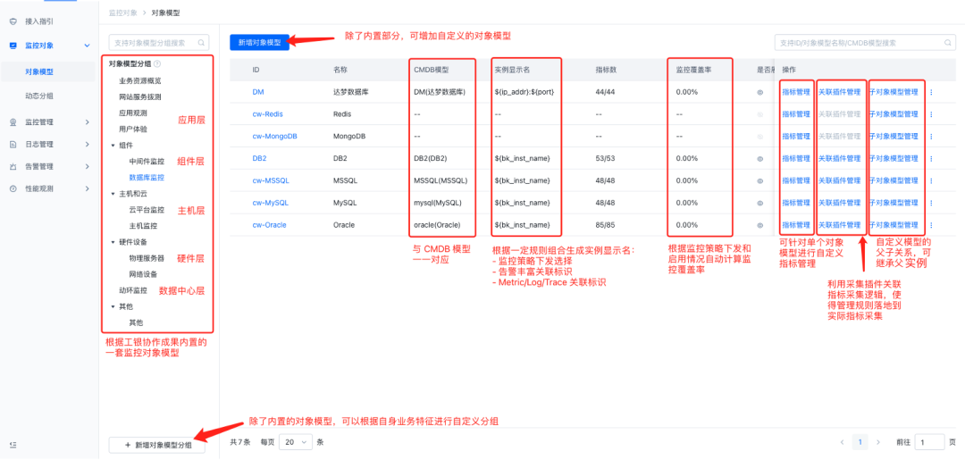965x460 pixels.
Task: Click the 新增对象模型分组 button
Action: [157, 444]
